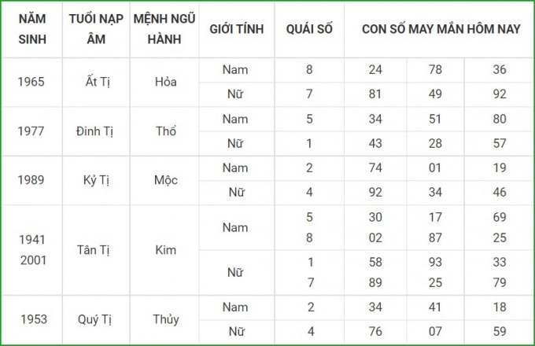Click the Kỷ Tị cell
The height and width of the screenshot is (346, 535).
[96, 180]
